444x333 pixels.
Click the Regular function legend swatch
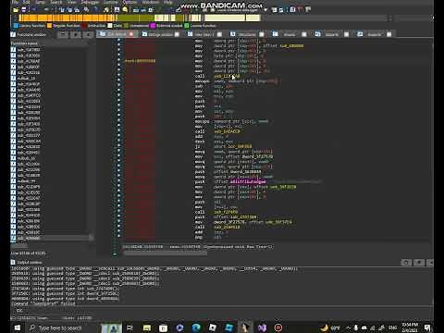coord(50,26)
